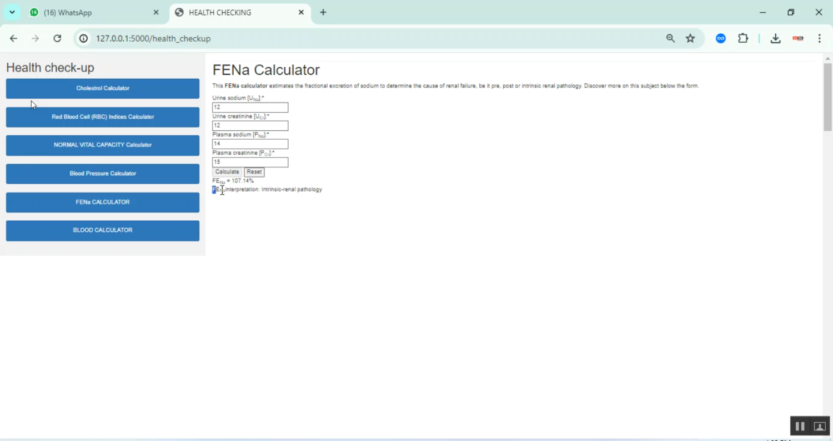The height and width of the screenshot is (441, 833).
Task: Go forward to the next page
Action: tap(36, 38)
